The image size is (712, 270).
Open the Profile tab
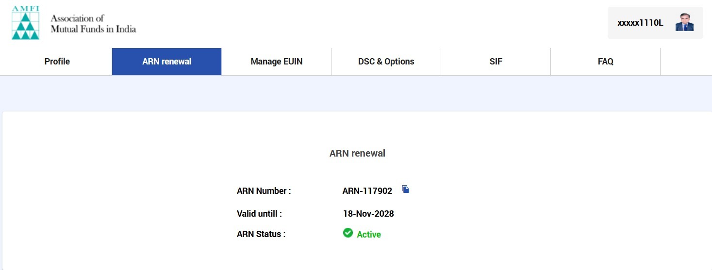coord(57,62)
